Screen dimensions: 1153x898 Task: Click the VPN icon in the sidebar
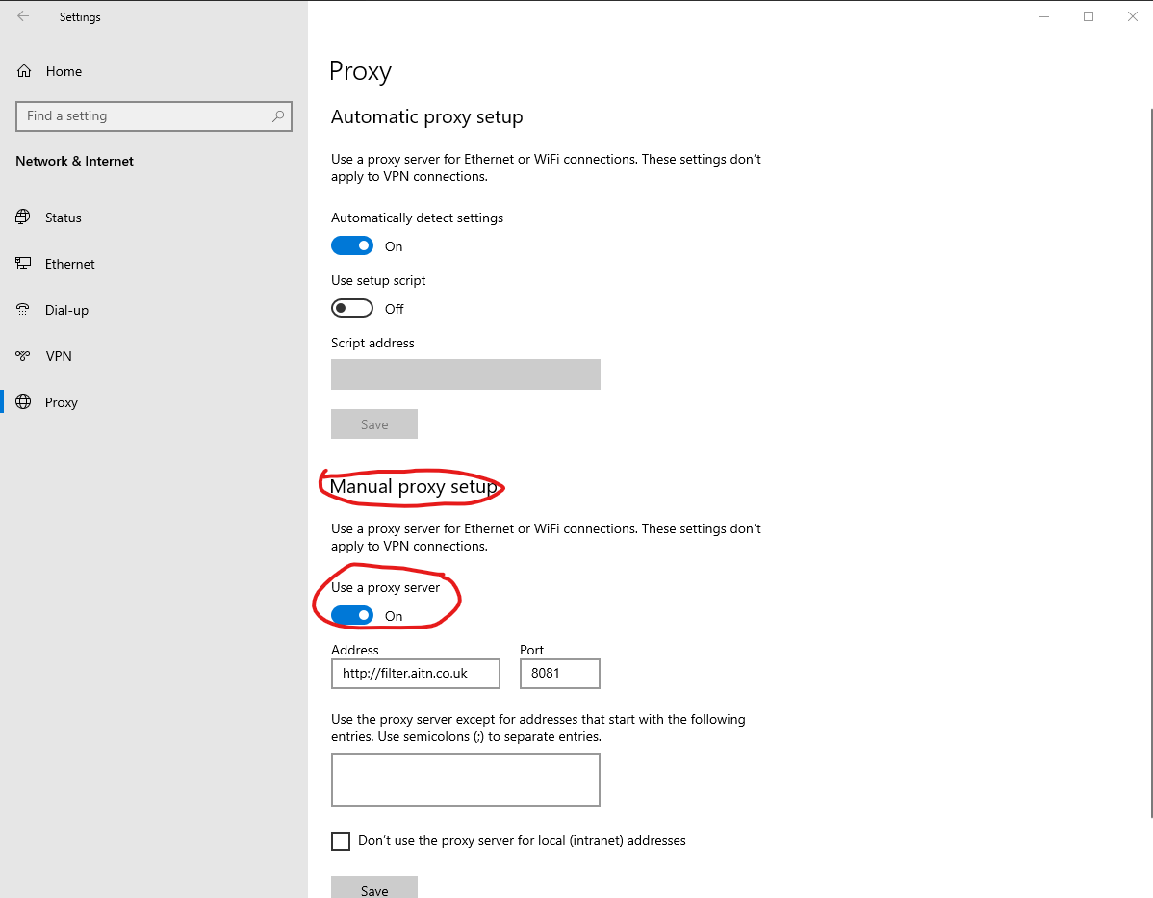22,356
